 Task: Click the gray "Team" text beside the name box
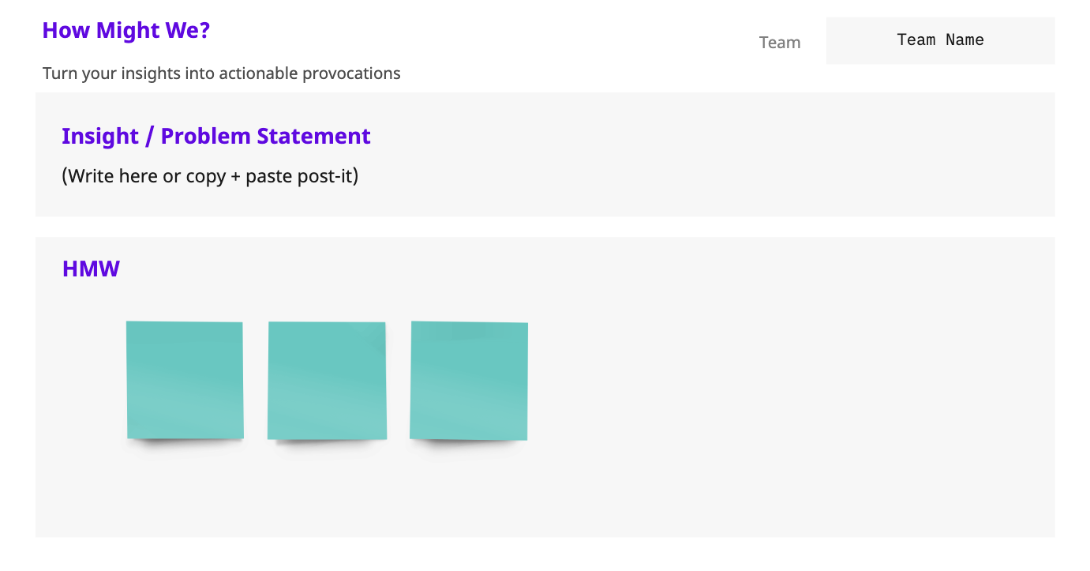click(780, 43)
